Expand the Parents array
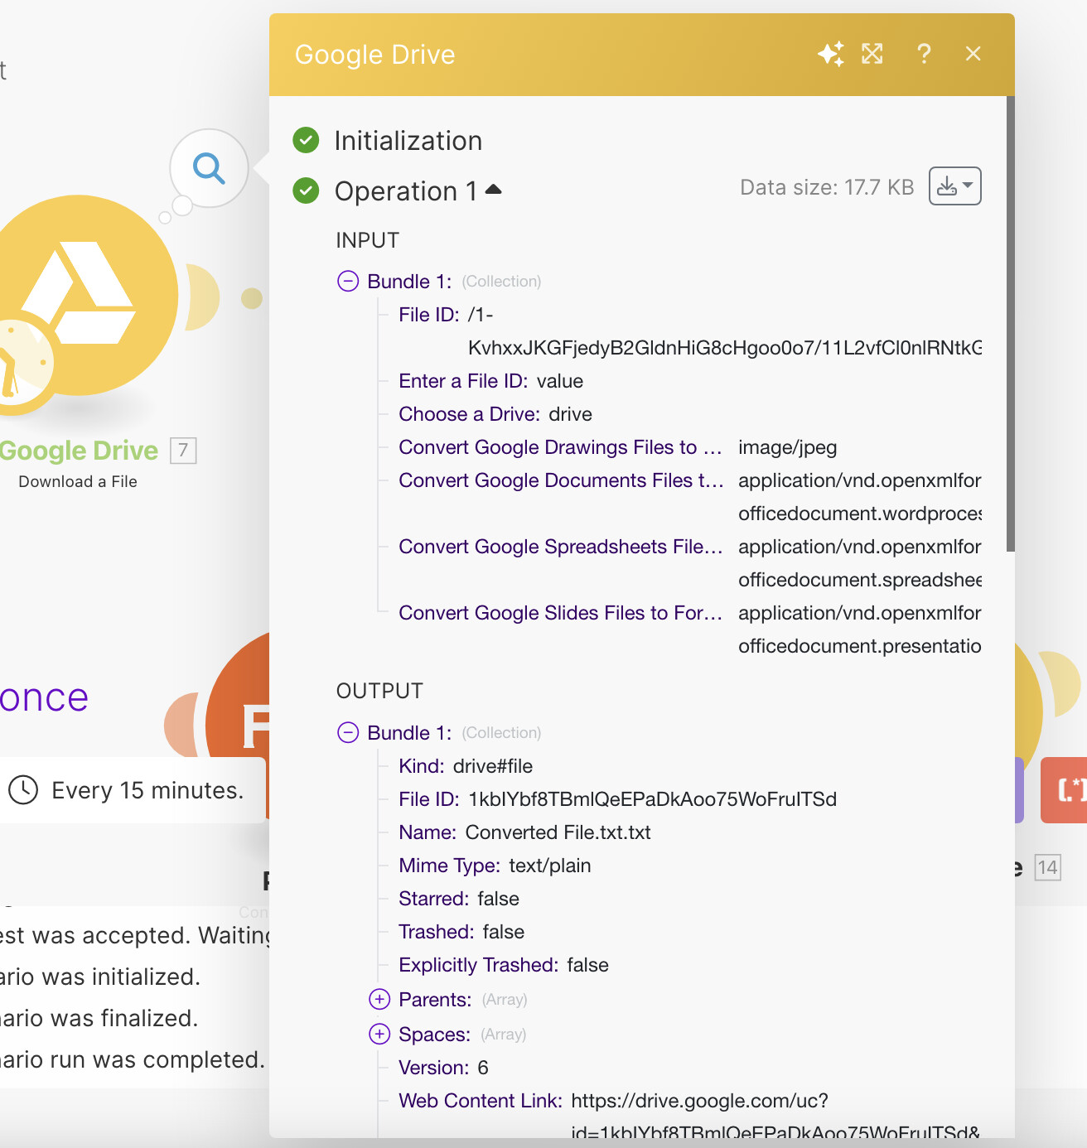This screenshot has height=1148, width=1087. (379, 999)
